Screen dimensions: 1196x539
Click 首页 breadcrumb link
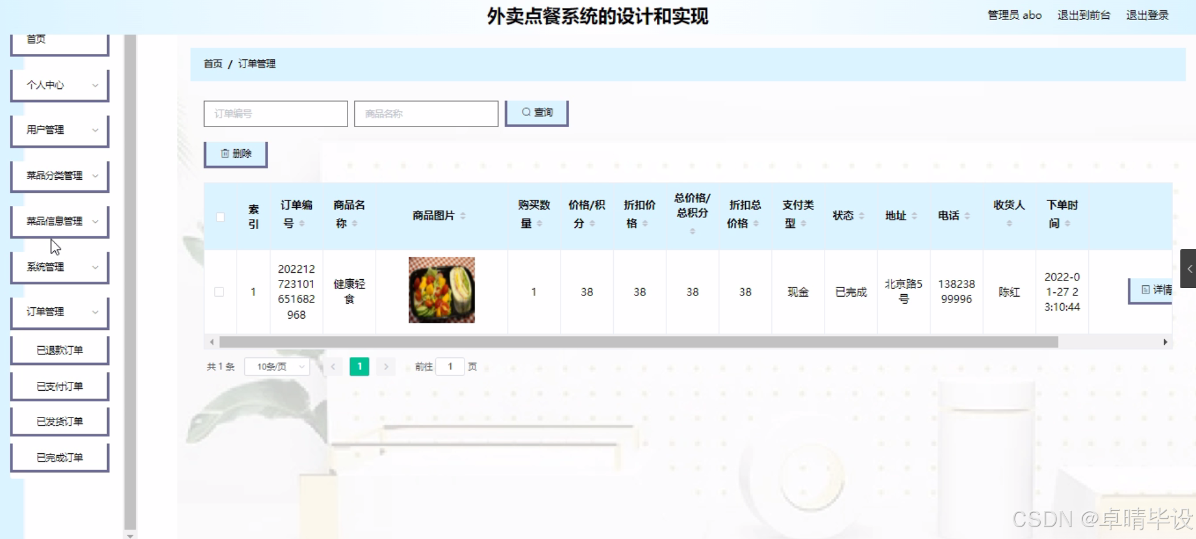point(213,64)
